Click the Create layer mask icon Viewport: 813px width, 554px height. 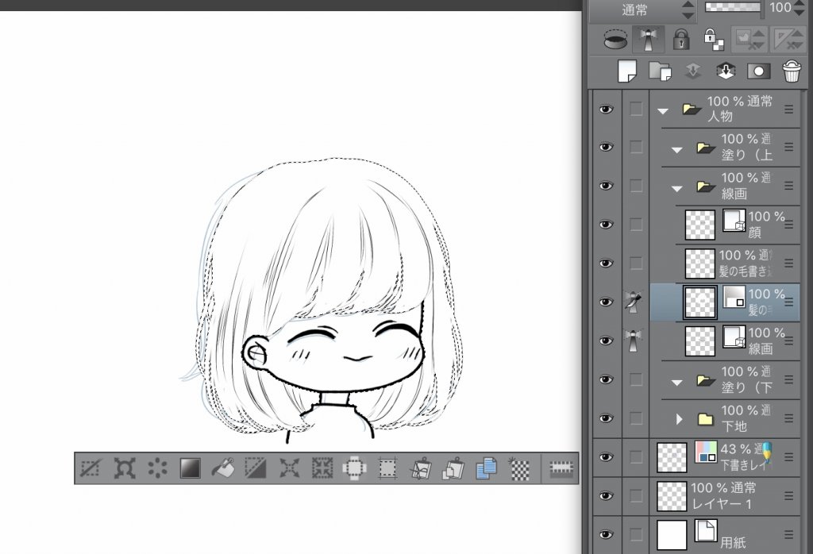click(758, 71)
